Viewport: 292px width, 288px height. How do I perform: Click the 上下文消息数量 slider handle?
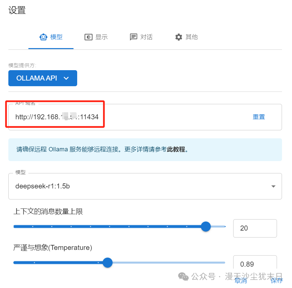[206, 227]
